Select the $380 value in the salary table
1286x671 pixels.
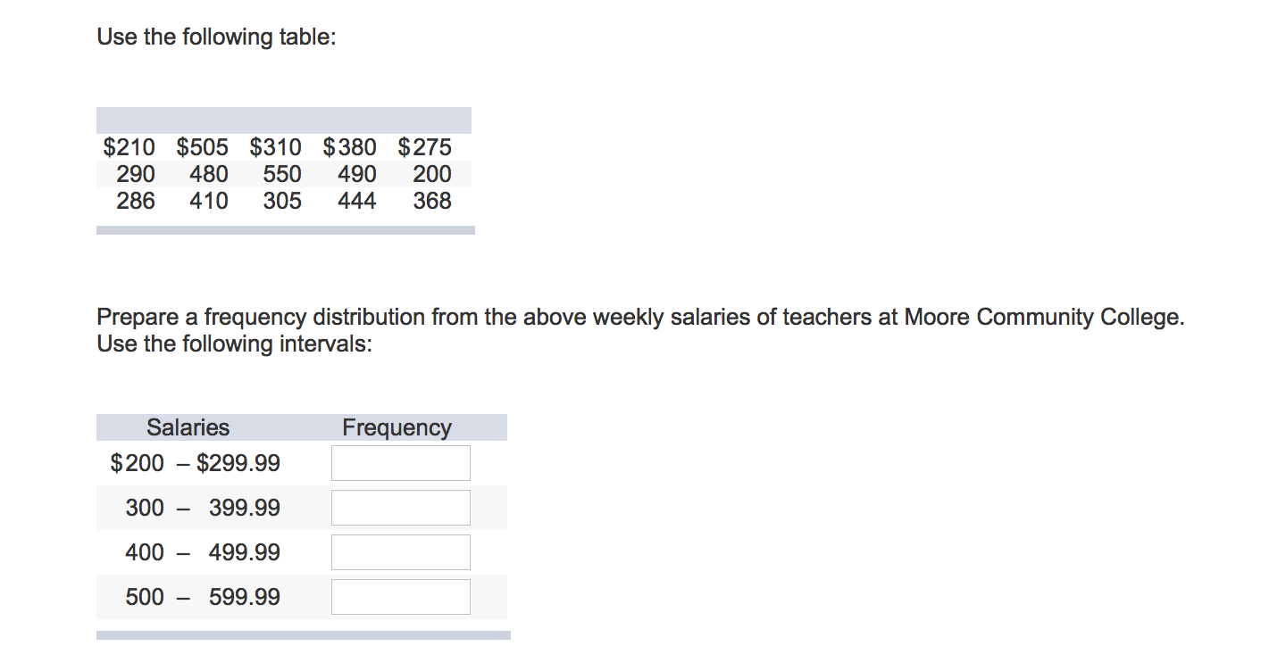pos(351,147)
